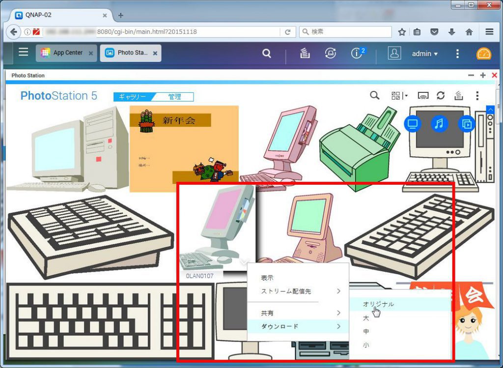The height and width of the screenshot is (368, 503).
Task: Open Photo Station background tasks icon
Action: 459,95
